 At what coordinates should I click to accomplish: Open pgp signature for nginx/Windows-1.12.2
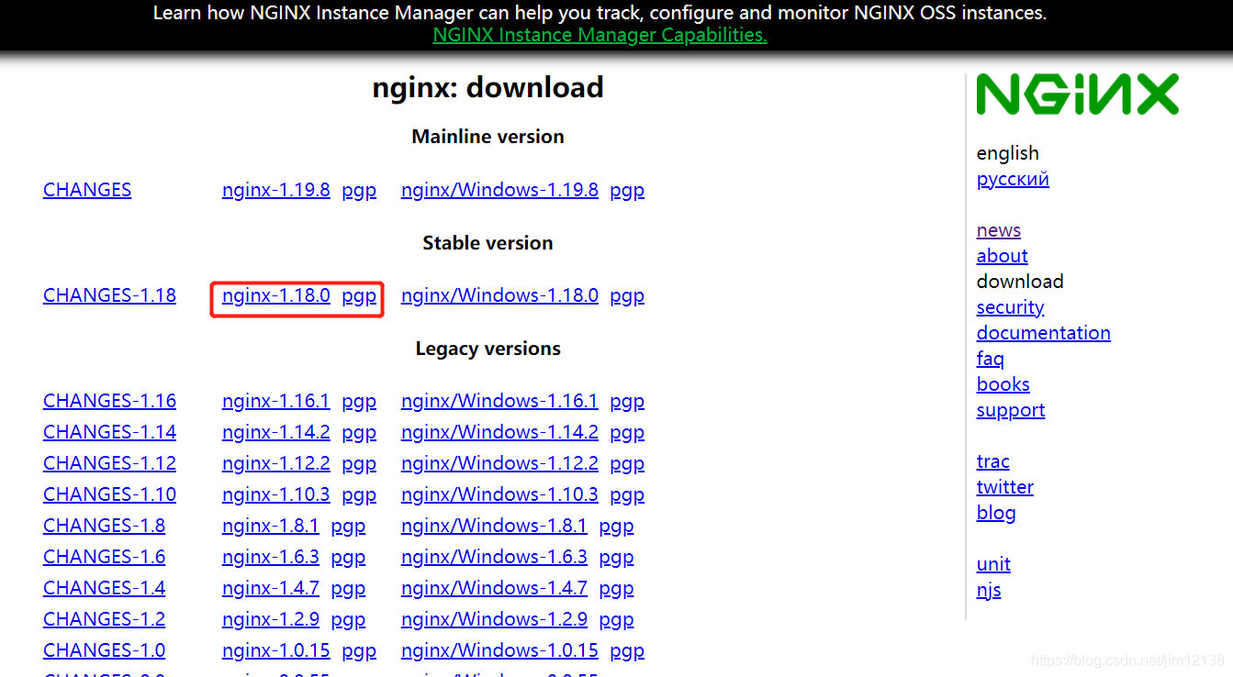tap(627, 464)
